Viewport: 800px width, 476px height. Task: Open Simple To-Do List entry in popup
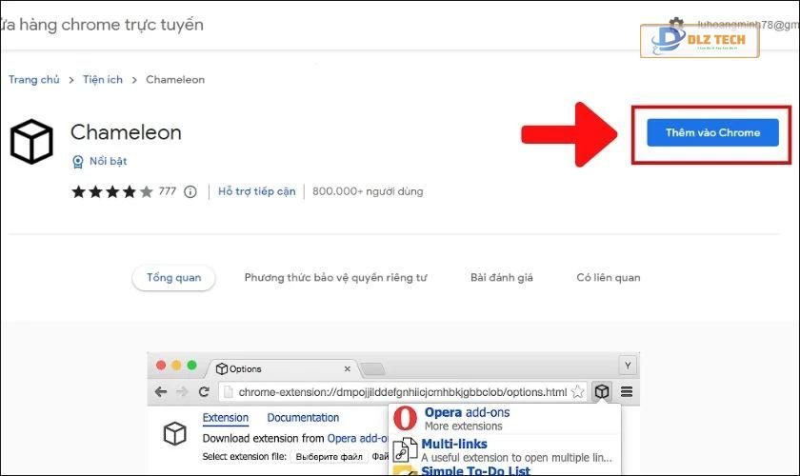(x=475, y=470)
